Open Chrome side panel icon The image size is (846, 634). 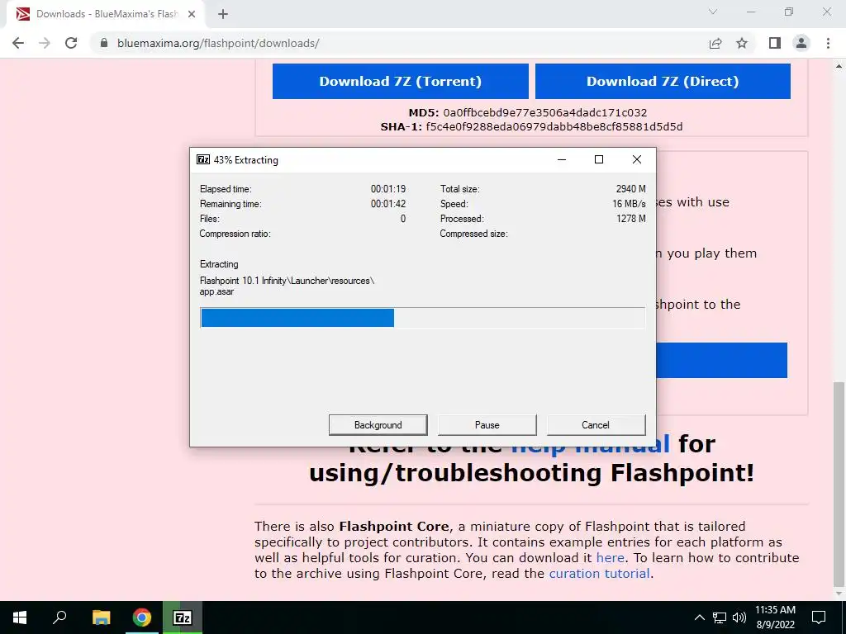click(775, 43)
